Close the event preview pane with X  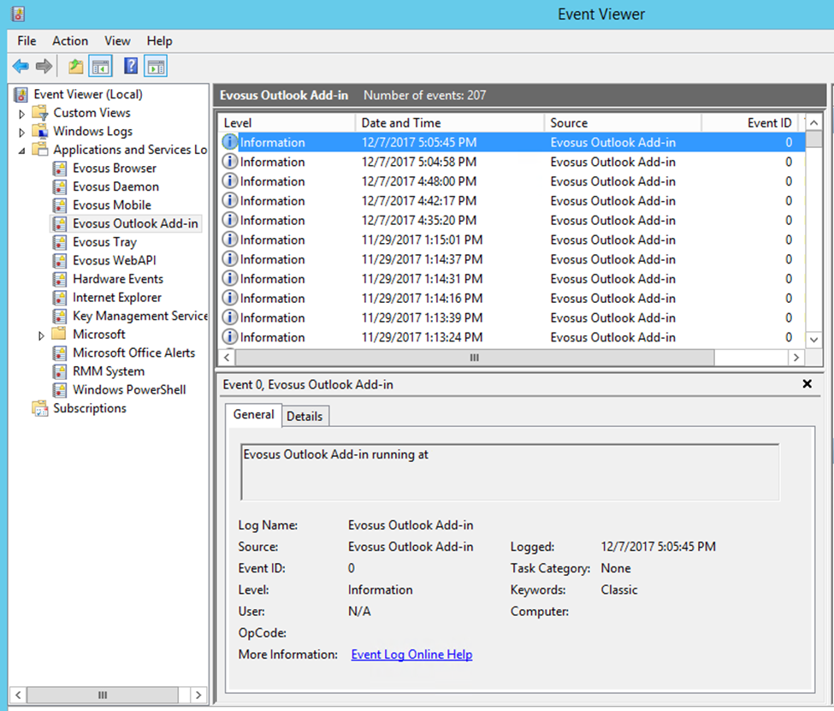(807, 383)
